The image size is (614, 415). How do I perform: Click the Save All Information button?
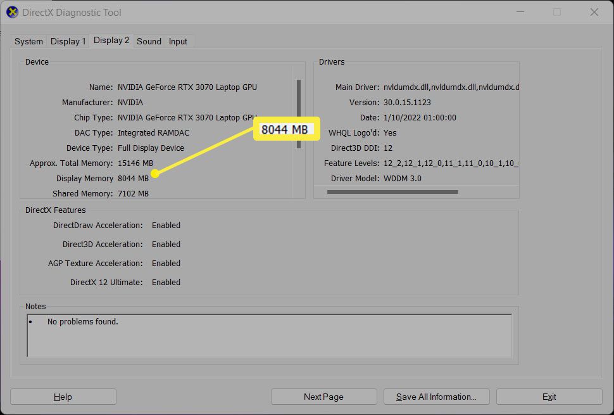coord(436,396)
